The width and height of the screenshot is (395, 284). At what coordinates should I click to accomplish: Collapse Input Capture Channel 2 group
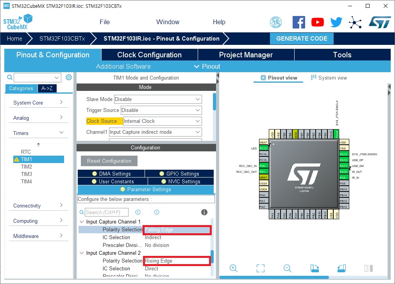[x=82, y=253]
